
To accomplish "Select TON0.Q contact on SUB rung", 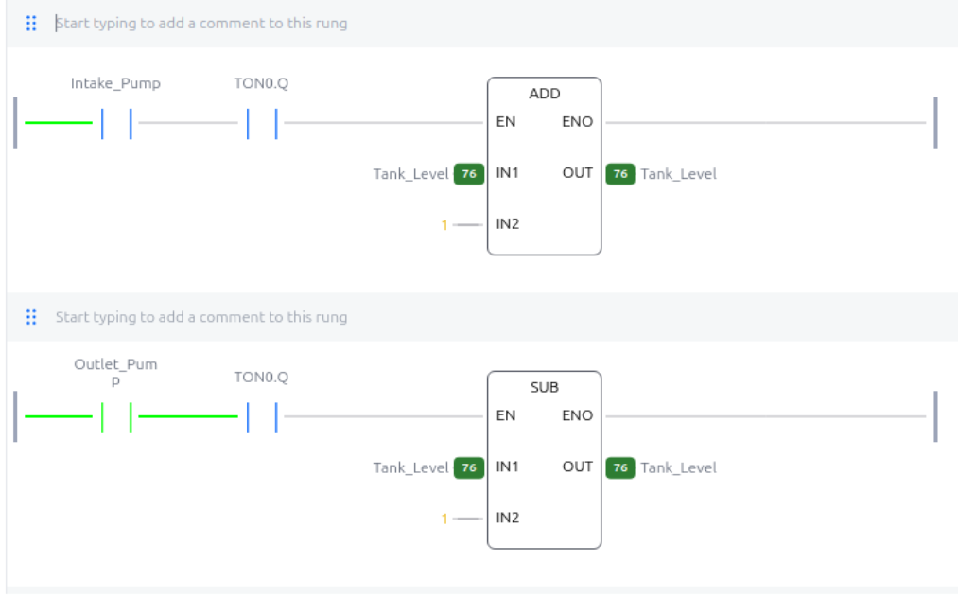I will point(262,417).
